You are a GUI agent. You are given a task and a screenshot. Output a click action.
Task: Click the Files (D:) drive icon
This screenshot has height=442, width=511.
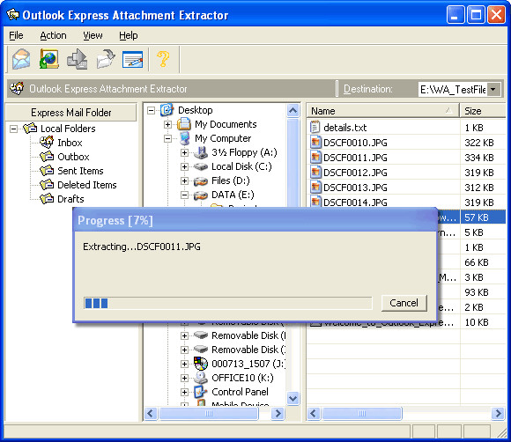click(x=201, y=180)
